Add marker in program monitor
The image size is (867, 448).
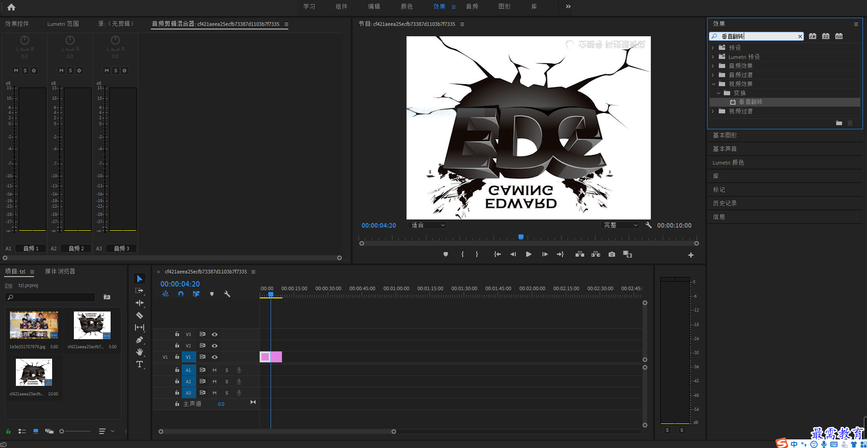click(446, 254)
